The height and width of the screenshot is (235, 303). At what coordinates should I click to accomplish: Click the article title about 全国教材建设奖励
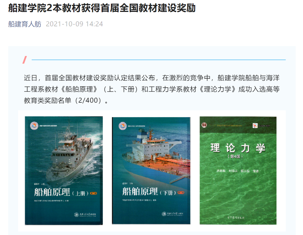[x=102, y=8]
